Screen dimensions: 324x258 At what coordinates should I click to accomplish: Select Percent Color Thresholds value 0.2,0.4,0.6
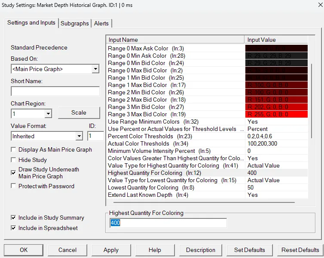pyautogui.click(x=276, y=136)
